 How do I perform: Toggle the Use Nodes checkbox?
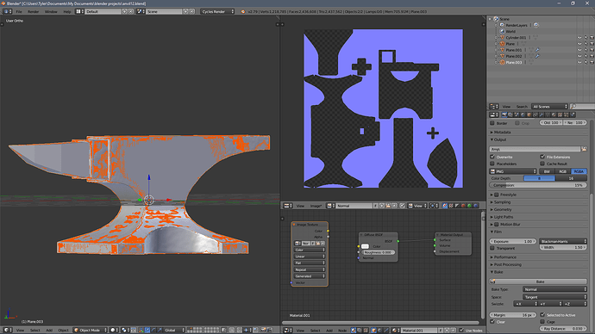tap(462, 331)
